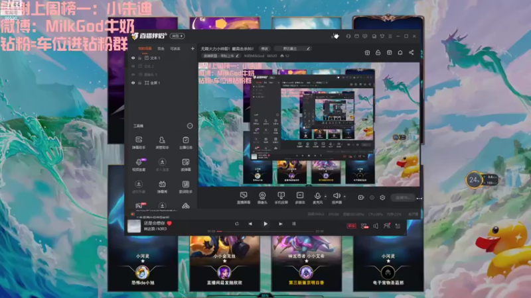The height and width of the screenshot is (298, 531).
Task: Open the music player playlist icon
Action: (x=398, y=226)
